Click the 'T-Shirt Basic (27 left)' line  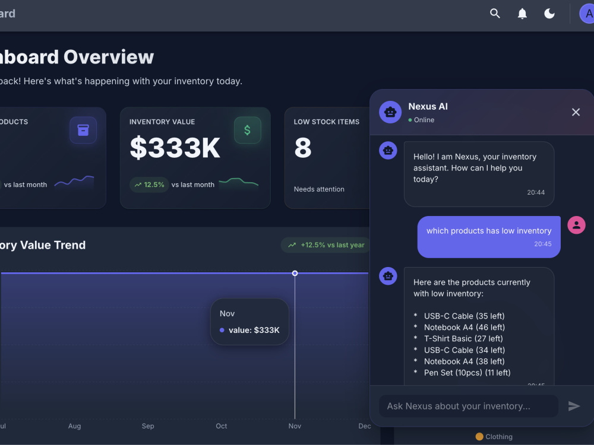[463, 339]
